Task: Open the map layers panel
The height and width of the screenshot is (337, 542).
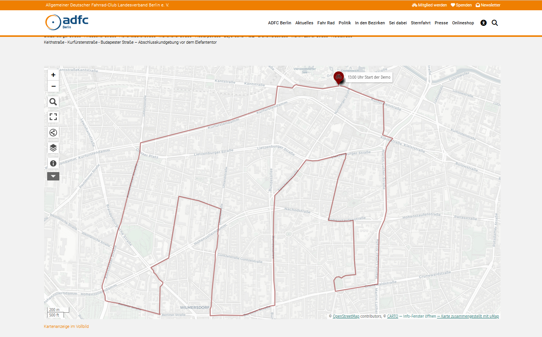Action: (x=53, y=148)
